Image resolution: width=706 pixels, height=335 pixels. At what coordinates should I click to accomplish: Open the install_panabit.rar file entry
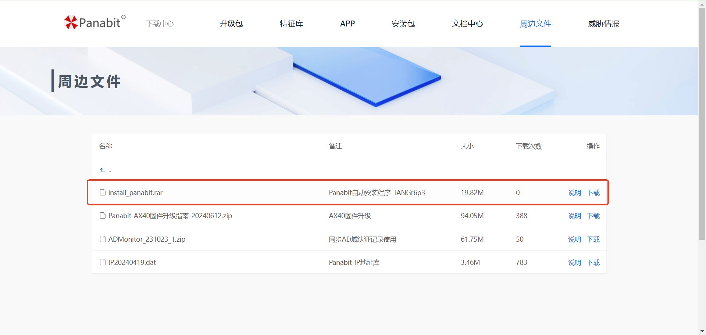pyautogui.click(x=135, y=192)
